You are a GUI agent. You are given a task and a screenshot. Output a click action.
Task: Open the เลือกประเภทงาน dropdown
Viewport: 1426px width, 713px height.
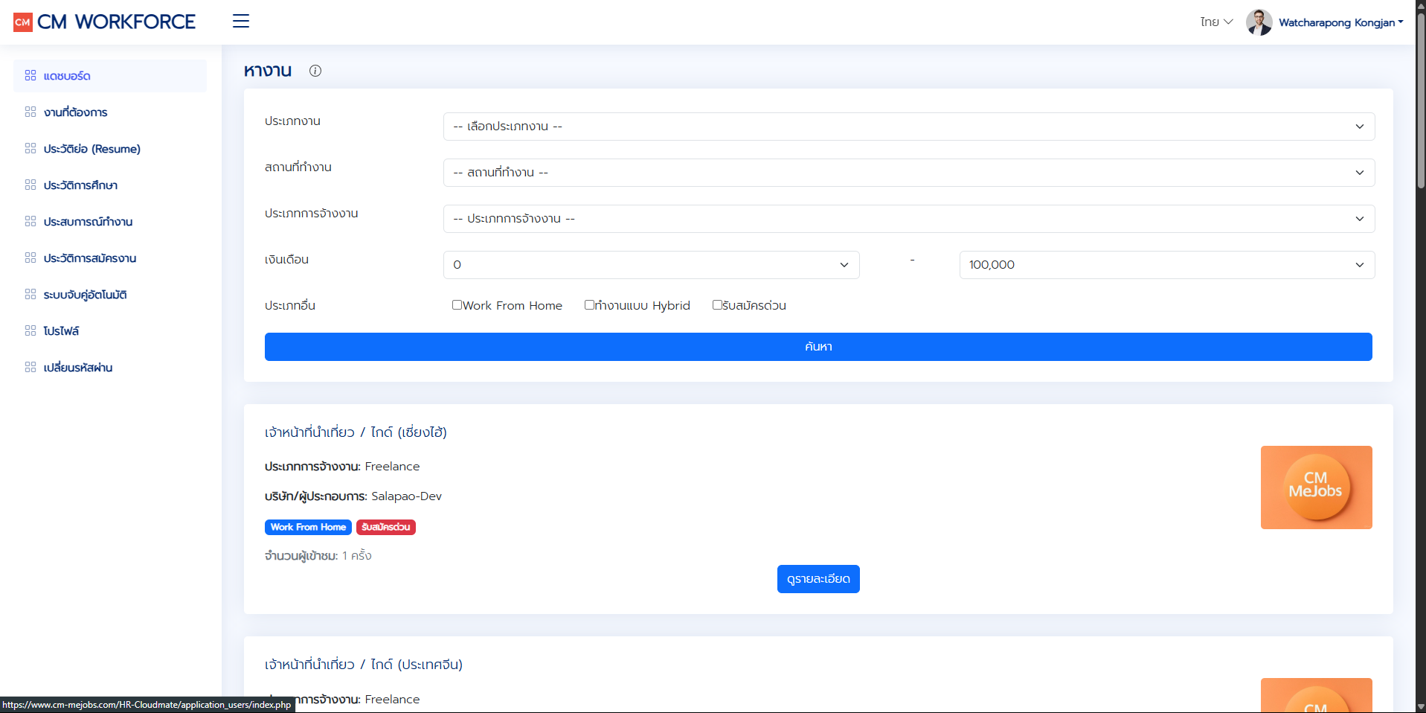point(909,127)
